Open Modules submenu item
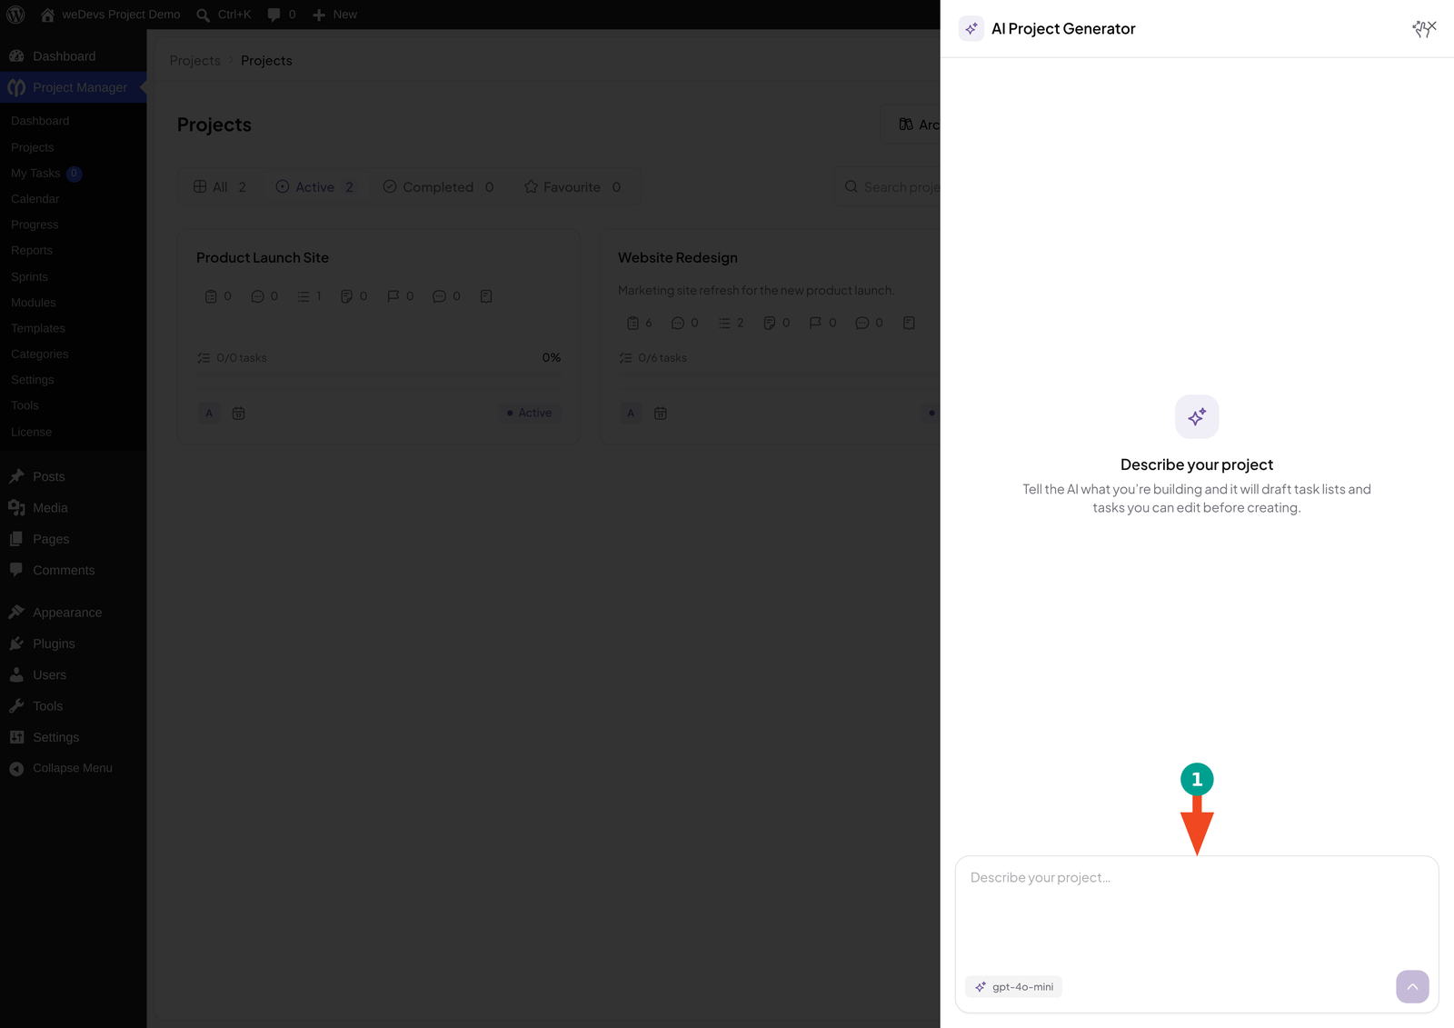The height and width of the screenshot is (1028, 1454). pos(34,303)
